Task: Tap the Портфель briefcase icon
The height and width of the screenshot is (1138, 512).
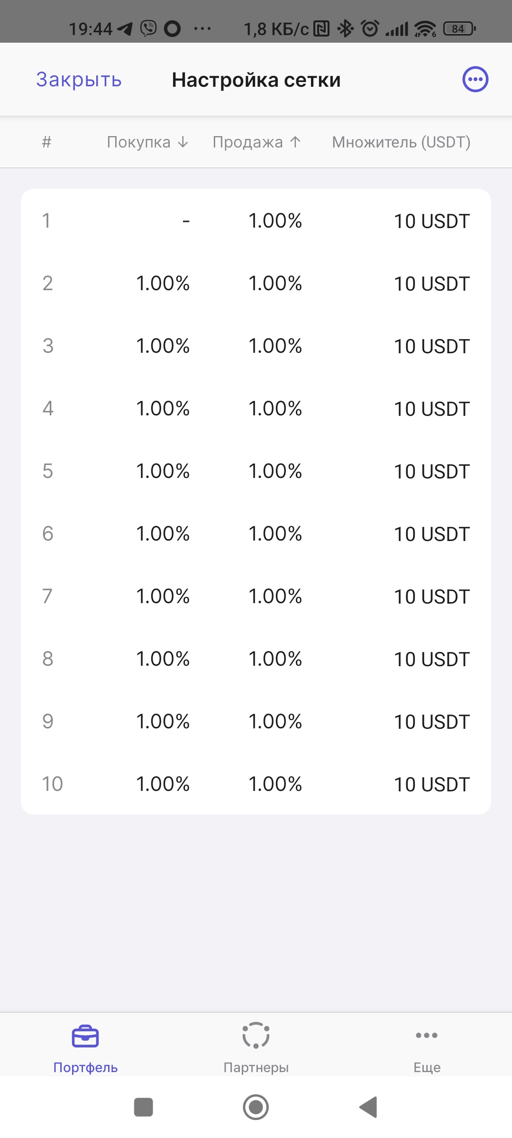Action: click(x=85, y=1036)
